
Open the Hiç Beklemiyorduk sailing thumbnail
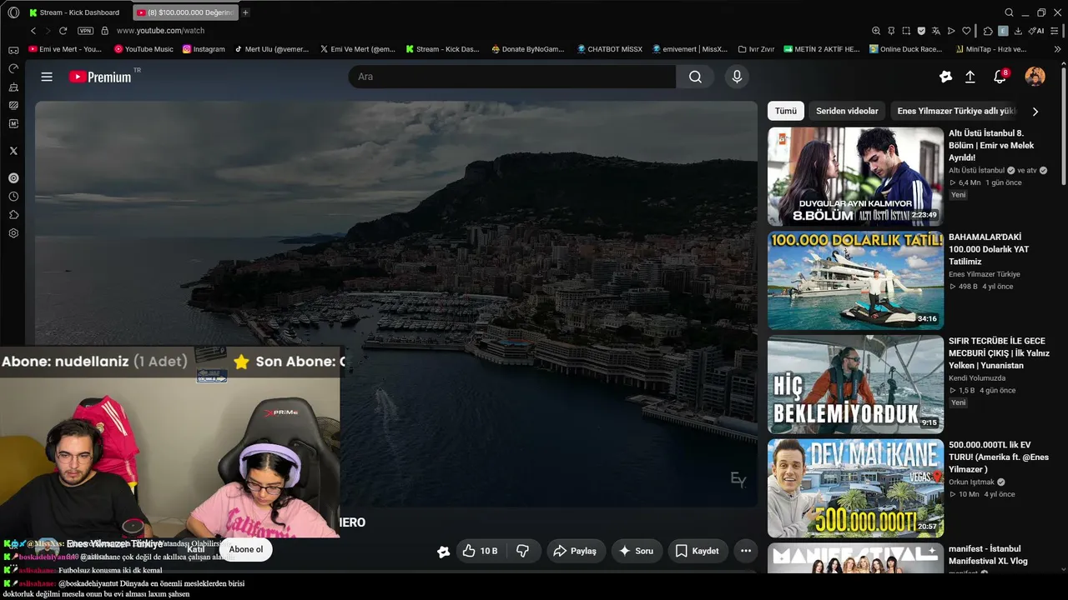click(x=855, y=384)
